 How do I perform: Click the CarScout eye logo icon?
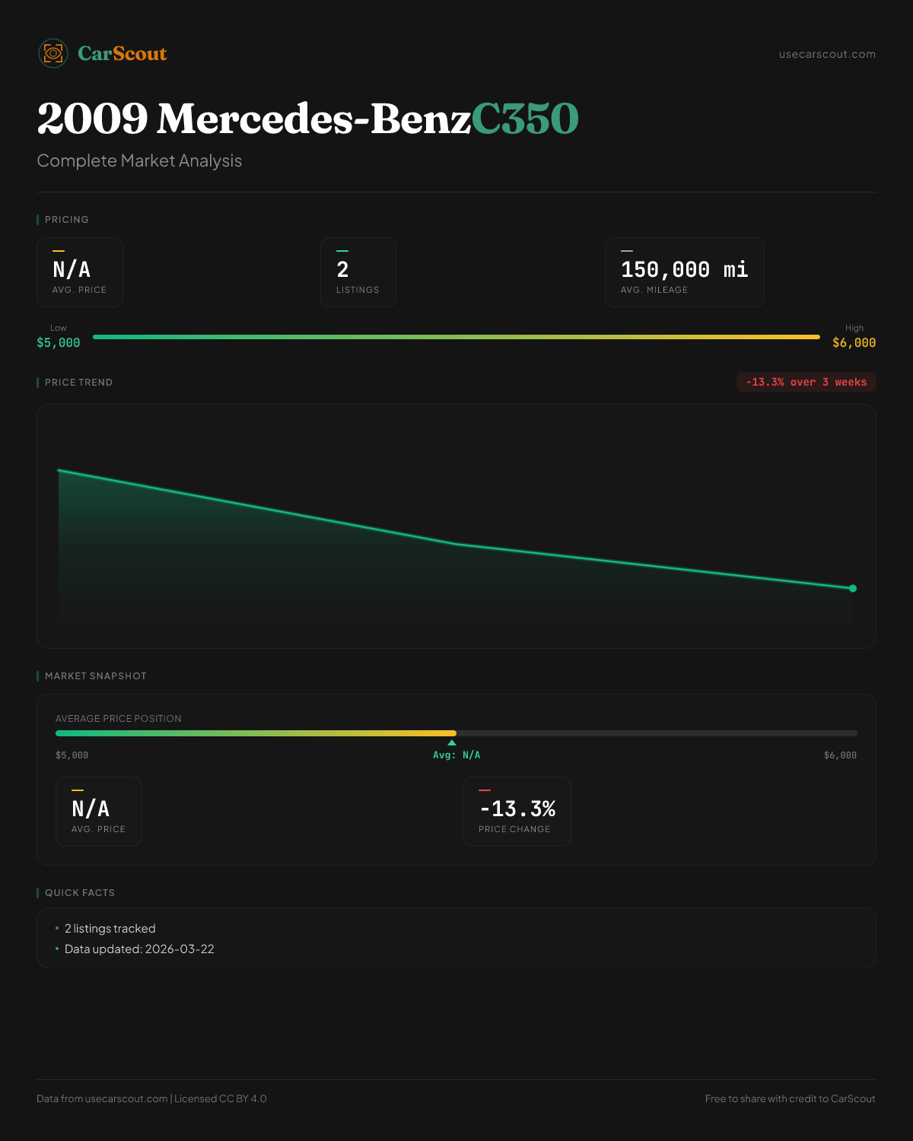click(x=53, y=53)
